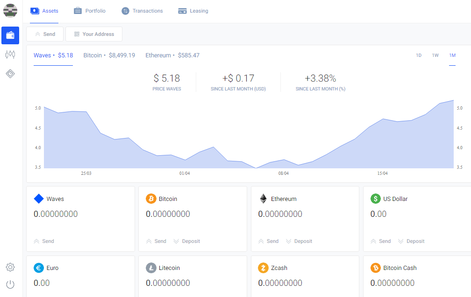471x297 pixels.
Task: Click the Litecoin grey logo
Action: click(x=151, y=268)
